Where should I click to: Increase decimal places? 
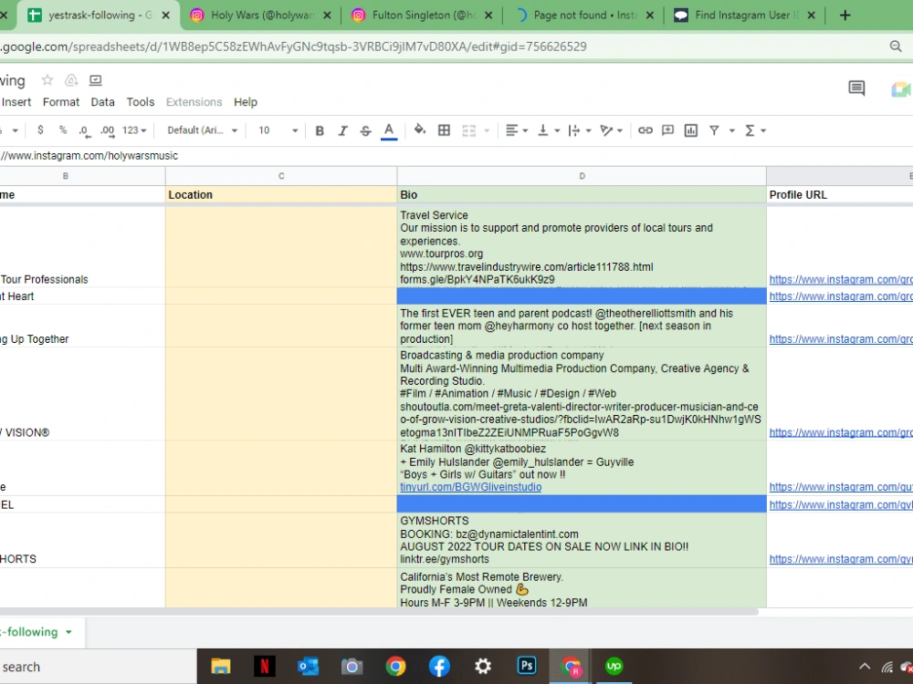(x=107, y=130)
